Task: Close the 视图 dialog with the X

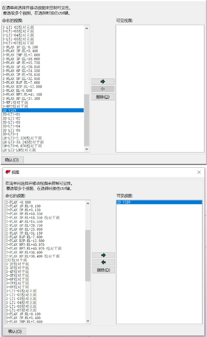Action: 199,172
